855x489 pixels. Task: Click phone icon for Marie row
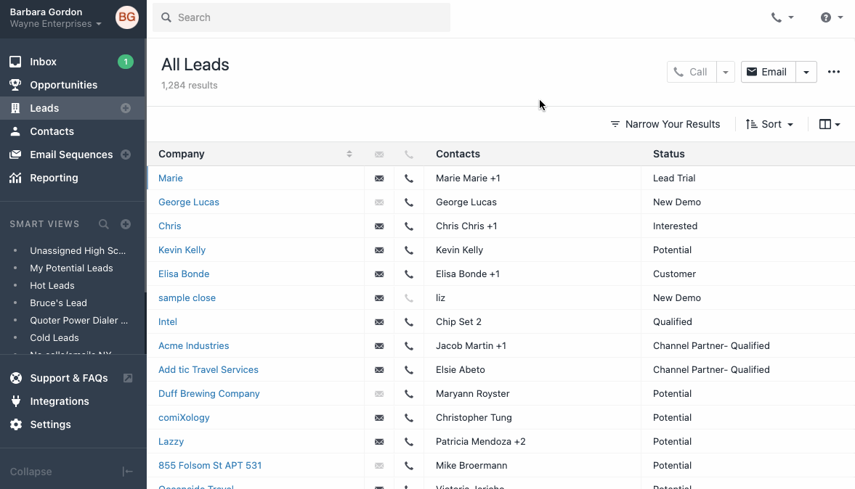click(x=409, y=178)
